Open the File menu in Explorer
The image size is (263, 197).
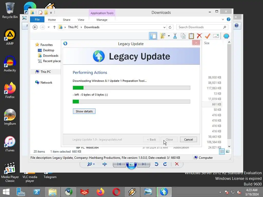37,19
